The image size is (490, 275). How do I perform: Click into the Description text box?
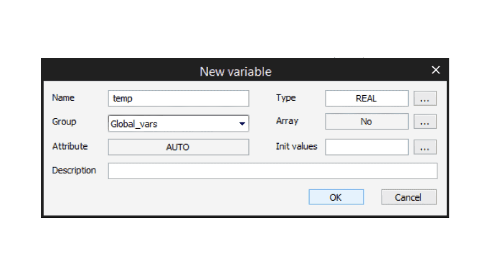(x=272, y=171)
